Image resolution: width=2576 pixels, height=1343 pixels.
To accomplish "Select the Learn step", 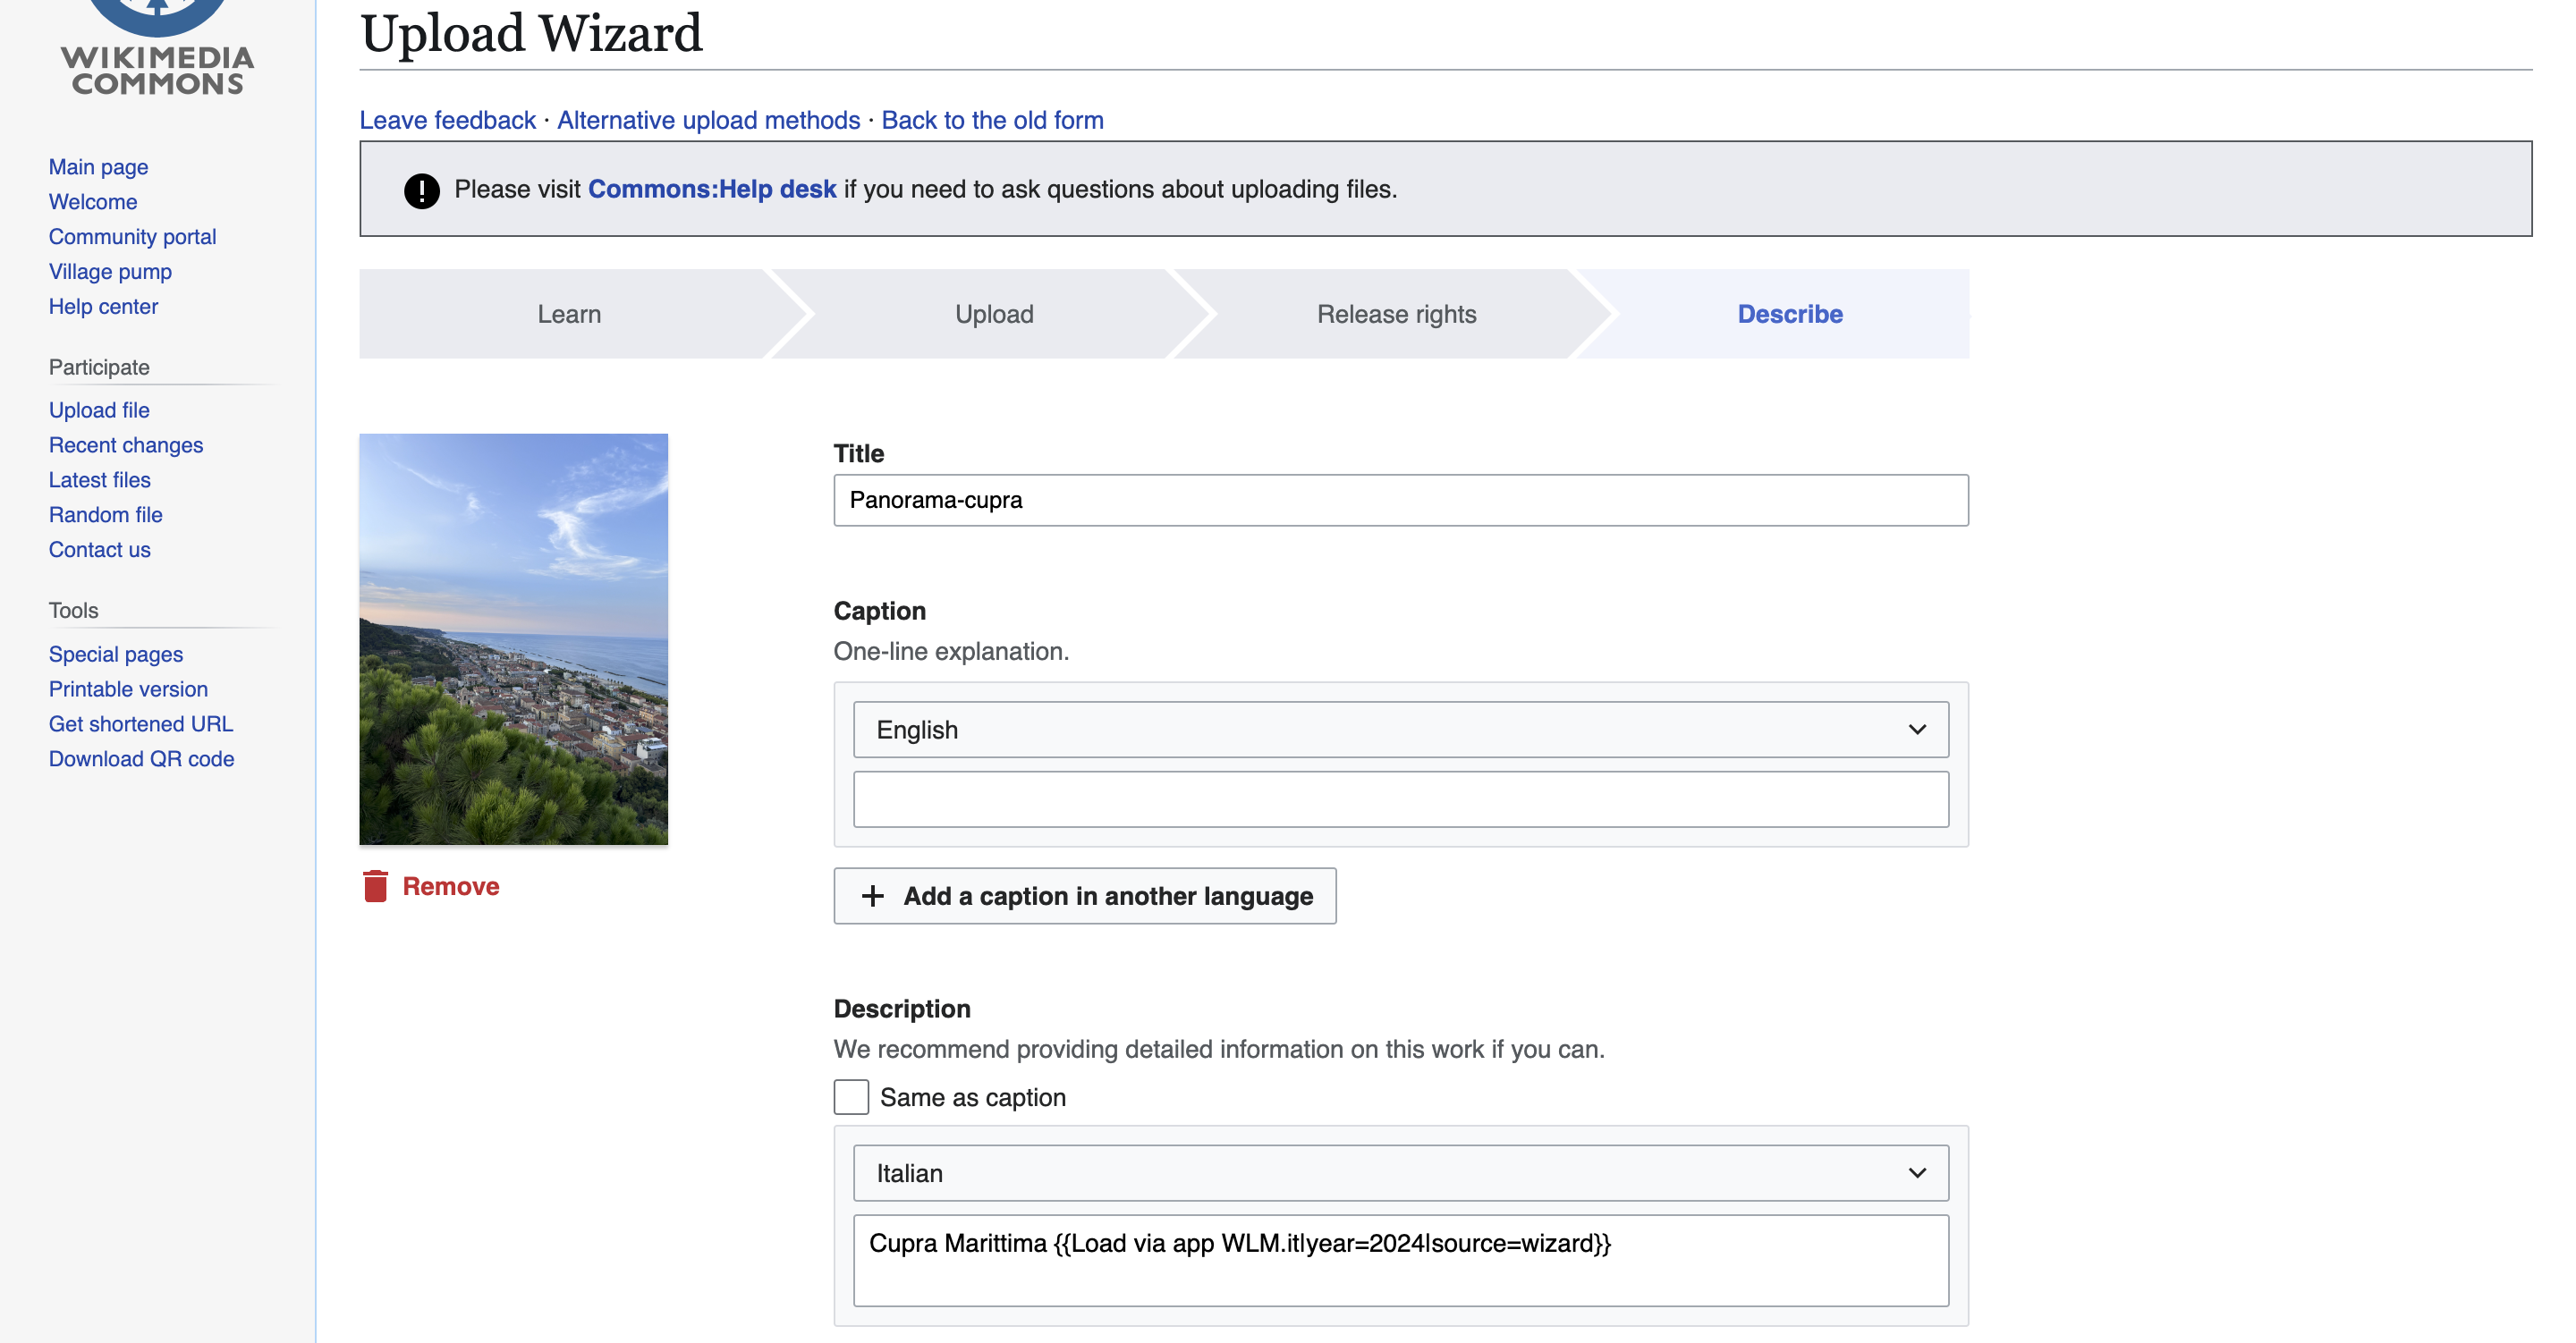I will click(x=569, y=314).
